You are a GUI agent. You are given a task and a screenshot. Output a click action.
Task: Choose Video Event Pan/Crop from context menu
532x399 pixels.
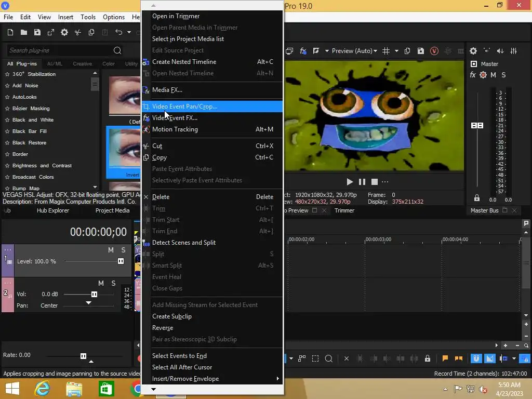click(x=212, y=107)
